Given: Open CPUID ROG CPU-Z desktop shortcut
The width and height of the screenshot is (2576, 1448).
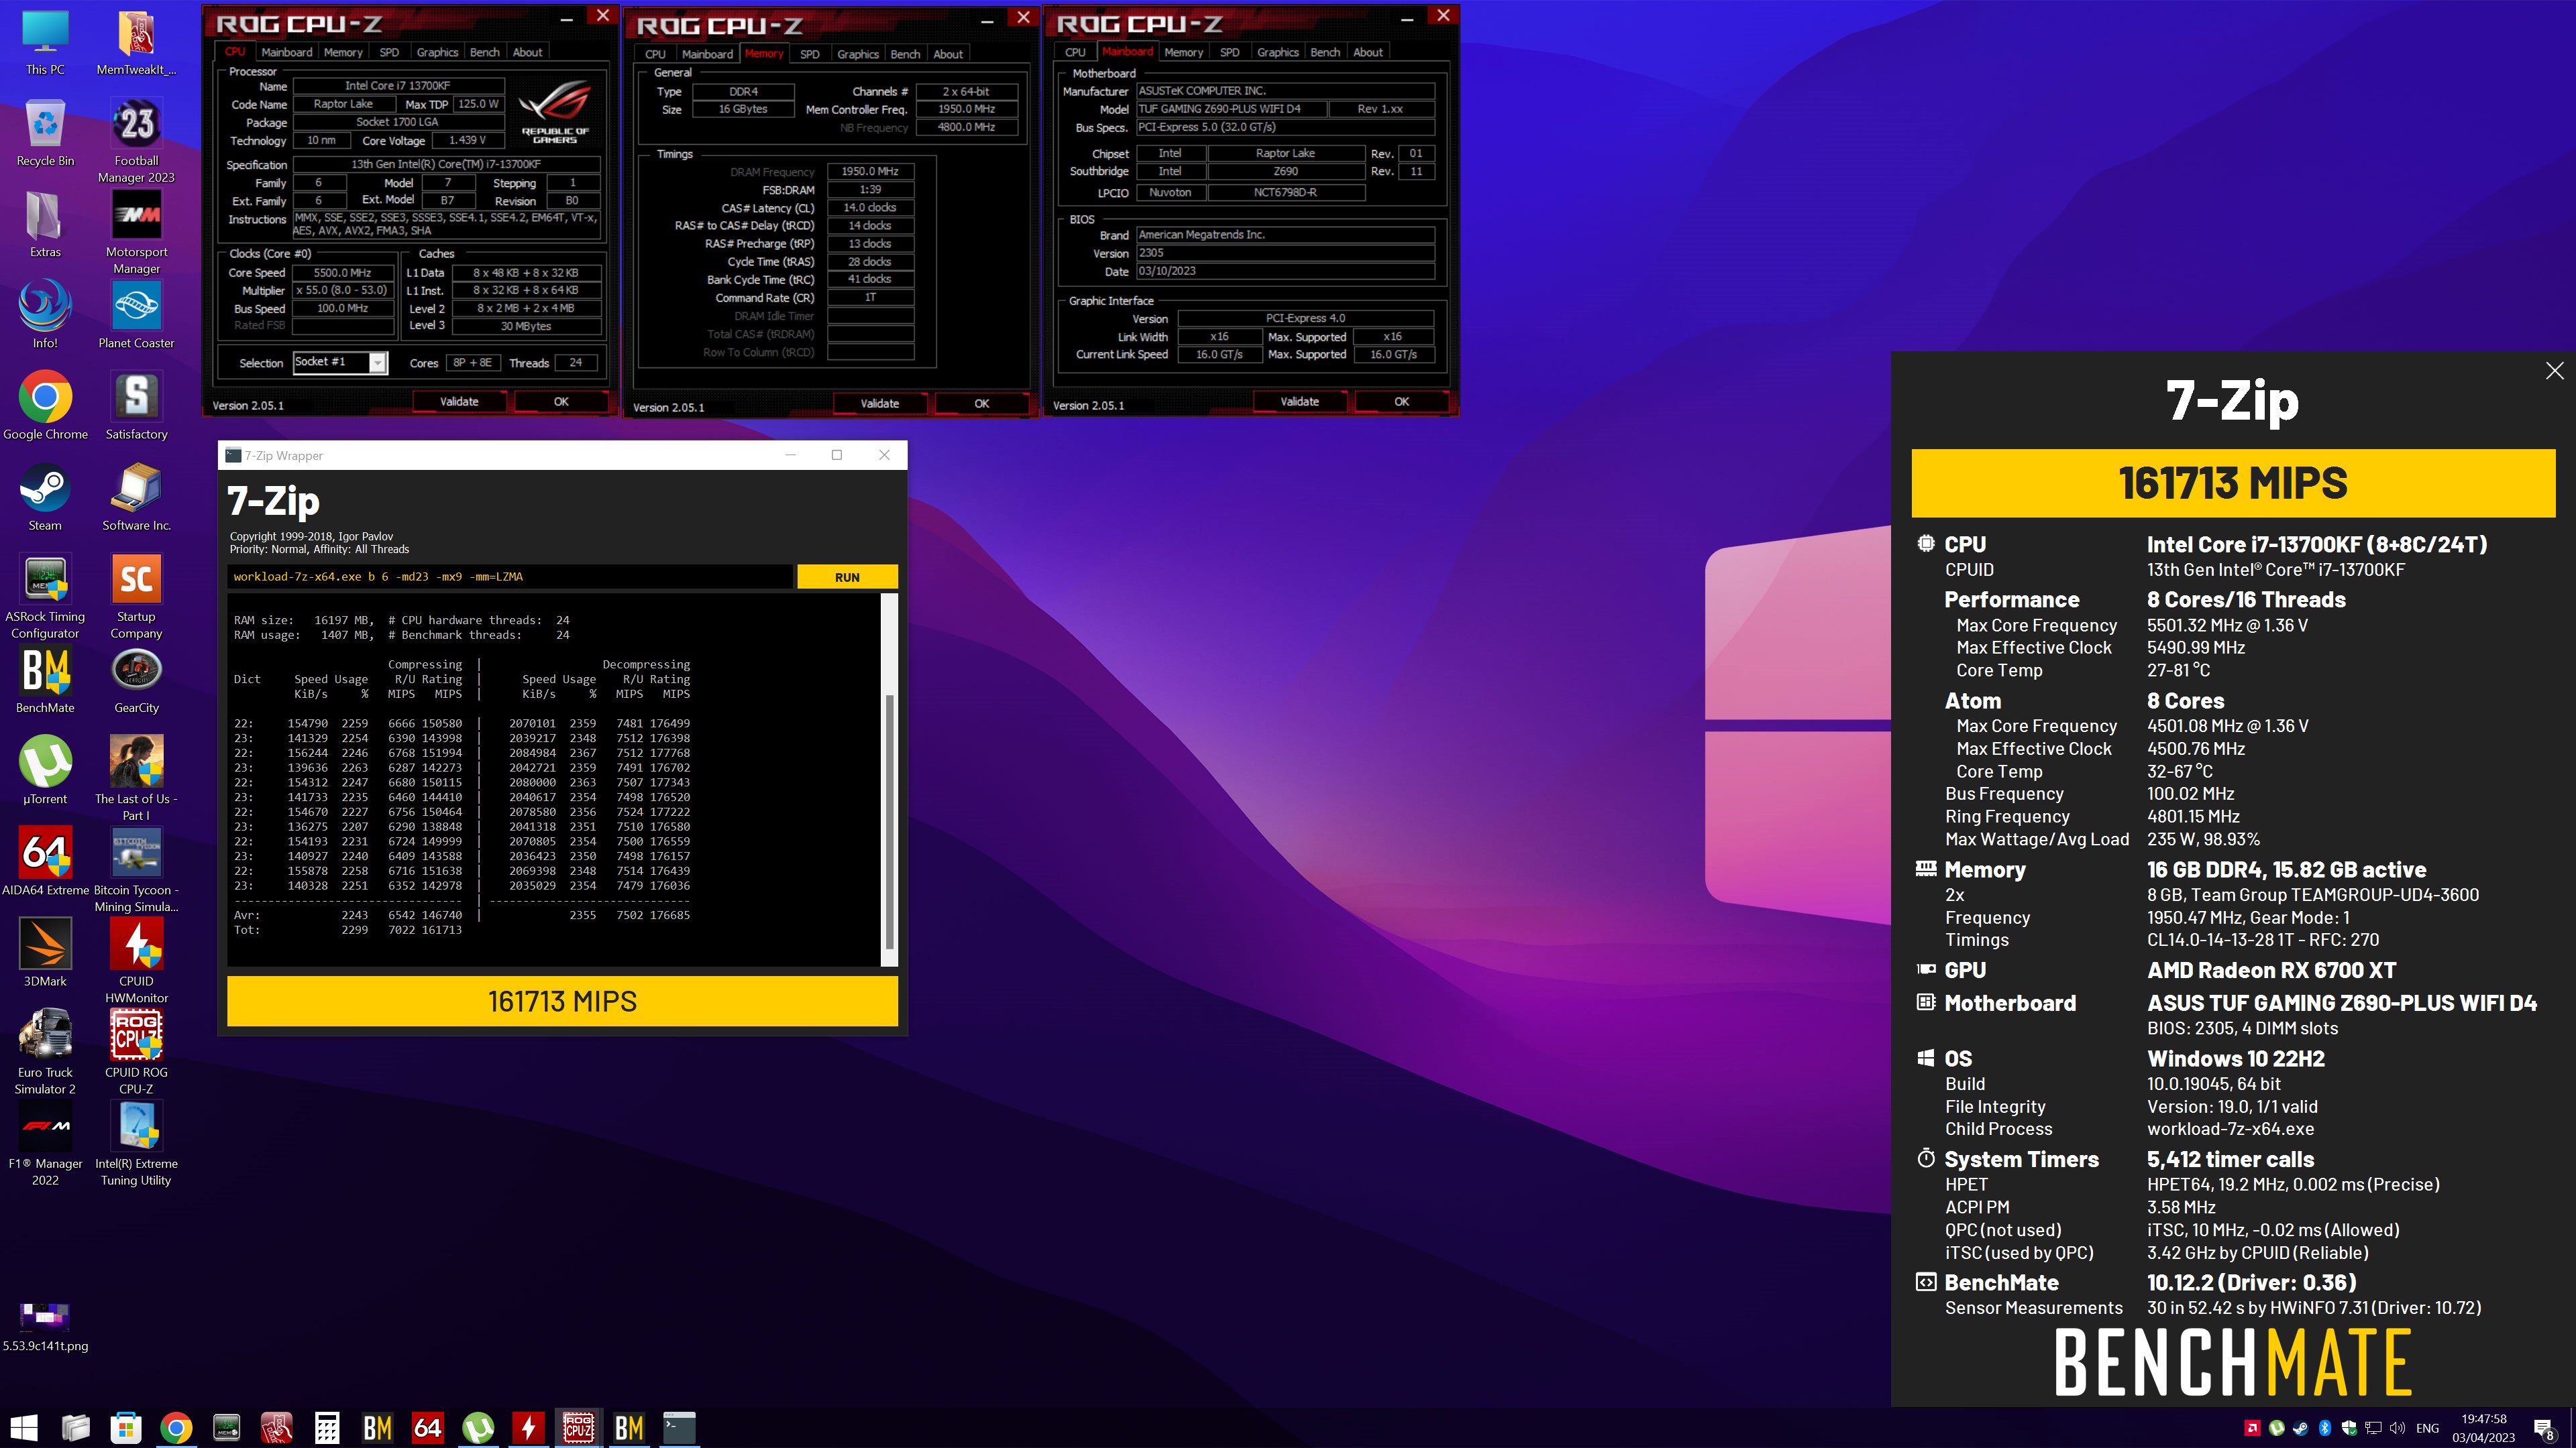Looking at the screenshot, I should 136,1052.
